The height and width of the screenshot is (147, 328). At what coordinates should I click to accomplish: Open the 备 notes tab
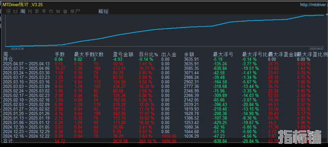(x=65, y=11)
